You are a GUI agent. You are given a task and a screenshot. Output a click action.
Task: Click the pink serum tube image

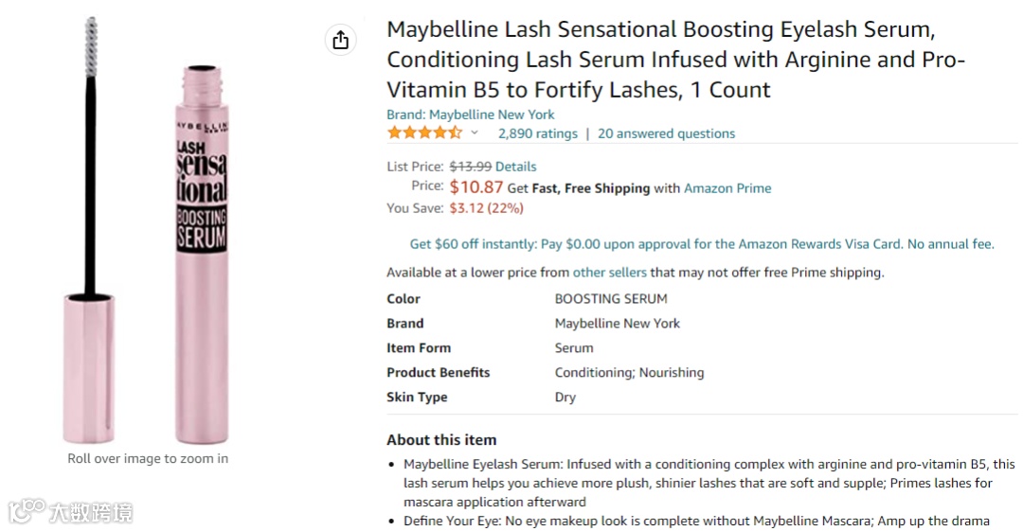pyautogui.click(x=202, y=256)
